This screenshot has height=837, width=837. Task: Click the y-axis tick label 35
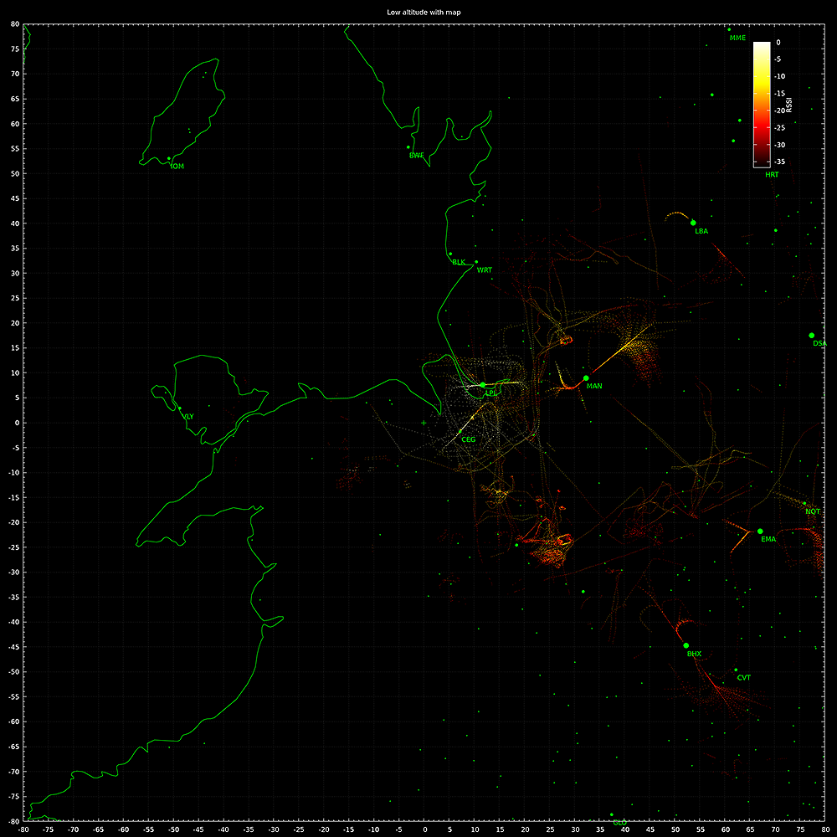pos(15,249)
